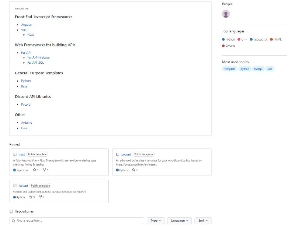Click the fork icon on fastapi card
This screenshot has width=295, height=226.
pyautogui.click(x=41, y=197)
